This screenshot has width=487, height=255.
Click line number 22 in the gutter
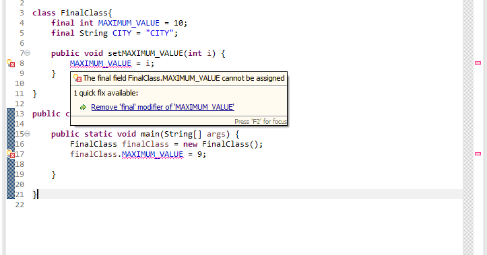tap(20, 205)
